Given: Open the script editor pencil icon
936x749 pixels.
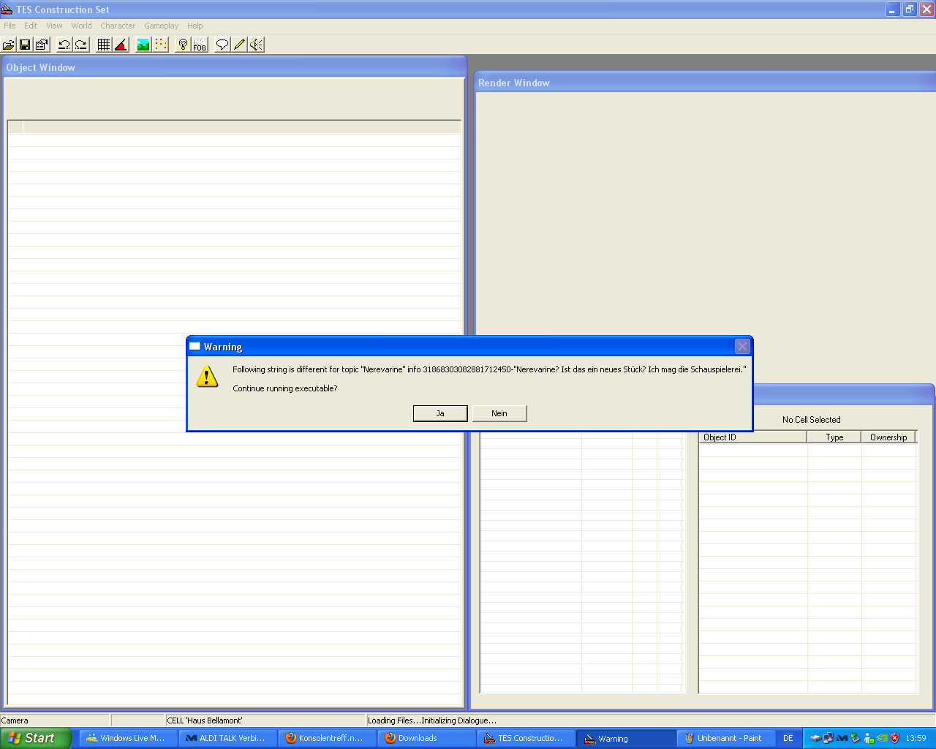Looking at the screenshot, I should pyautogui.click(x=239, y=45).
